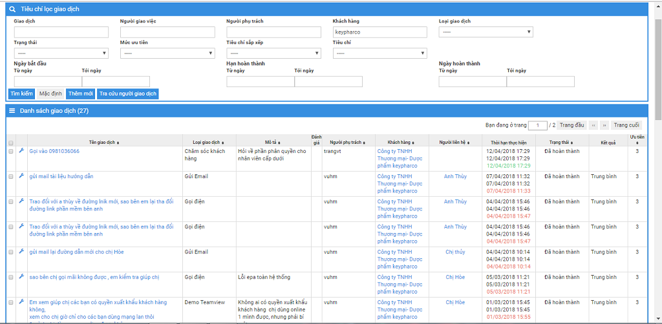The image size is (662, 324).
Task: Click wrench icon for 'sao bên chị gọi mãi không được' row
Action: (21, 276)
